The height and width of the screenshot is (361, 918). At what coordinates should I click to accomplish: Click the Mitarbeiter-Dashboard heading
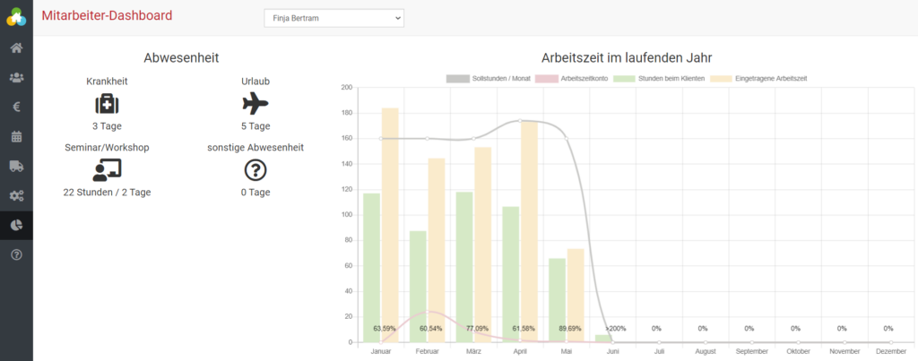(107, 15)
